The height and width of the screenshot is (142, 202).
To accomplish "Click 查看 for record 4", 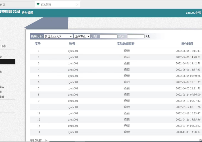I will click(x=127, y=69).
